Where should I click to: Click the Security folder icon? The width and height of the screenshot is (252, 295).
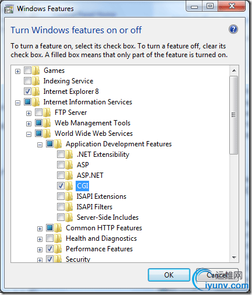pyautogui.click(x=58, y=259)
